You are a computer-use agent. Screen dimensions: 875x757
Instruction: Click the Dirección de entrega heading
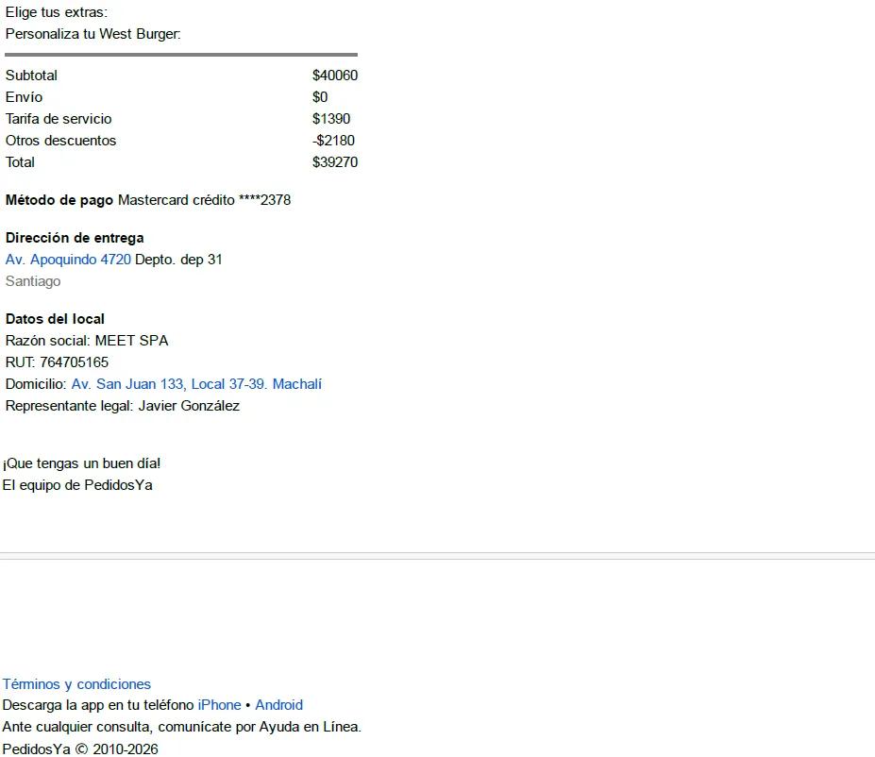pos(75,238)
